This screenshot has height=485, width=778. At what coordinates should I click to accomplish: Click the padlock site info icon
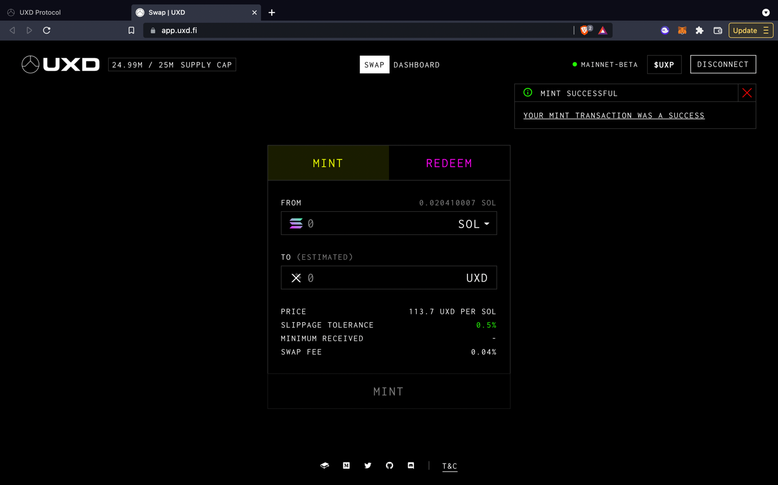click(153, 30)
